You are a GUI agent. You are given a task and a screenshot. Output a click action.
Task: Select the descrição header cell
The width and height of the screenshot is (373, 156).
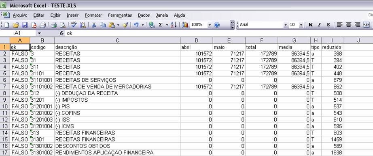tap(117, 47)
